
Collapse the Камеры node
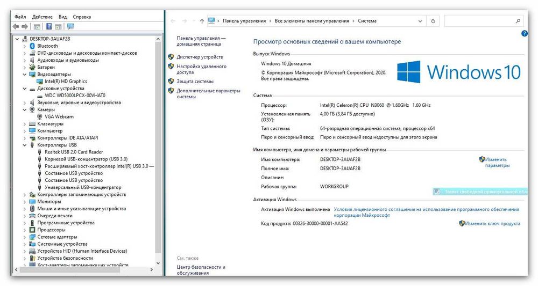[24, 110]
